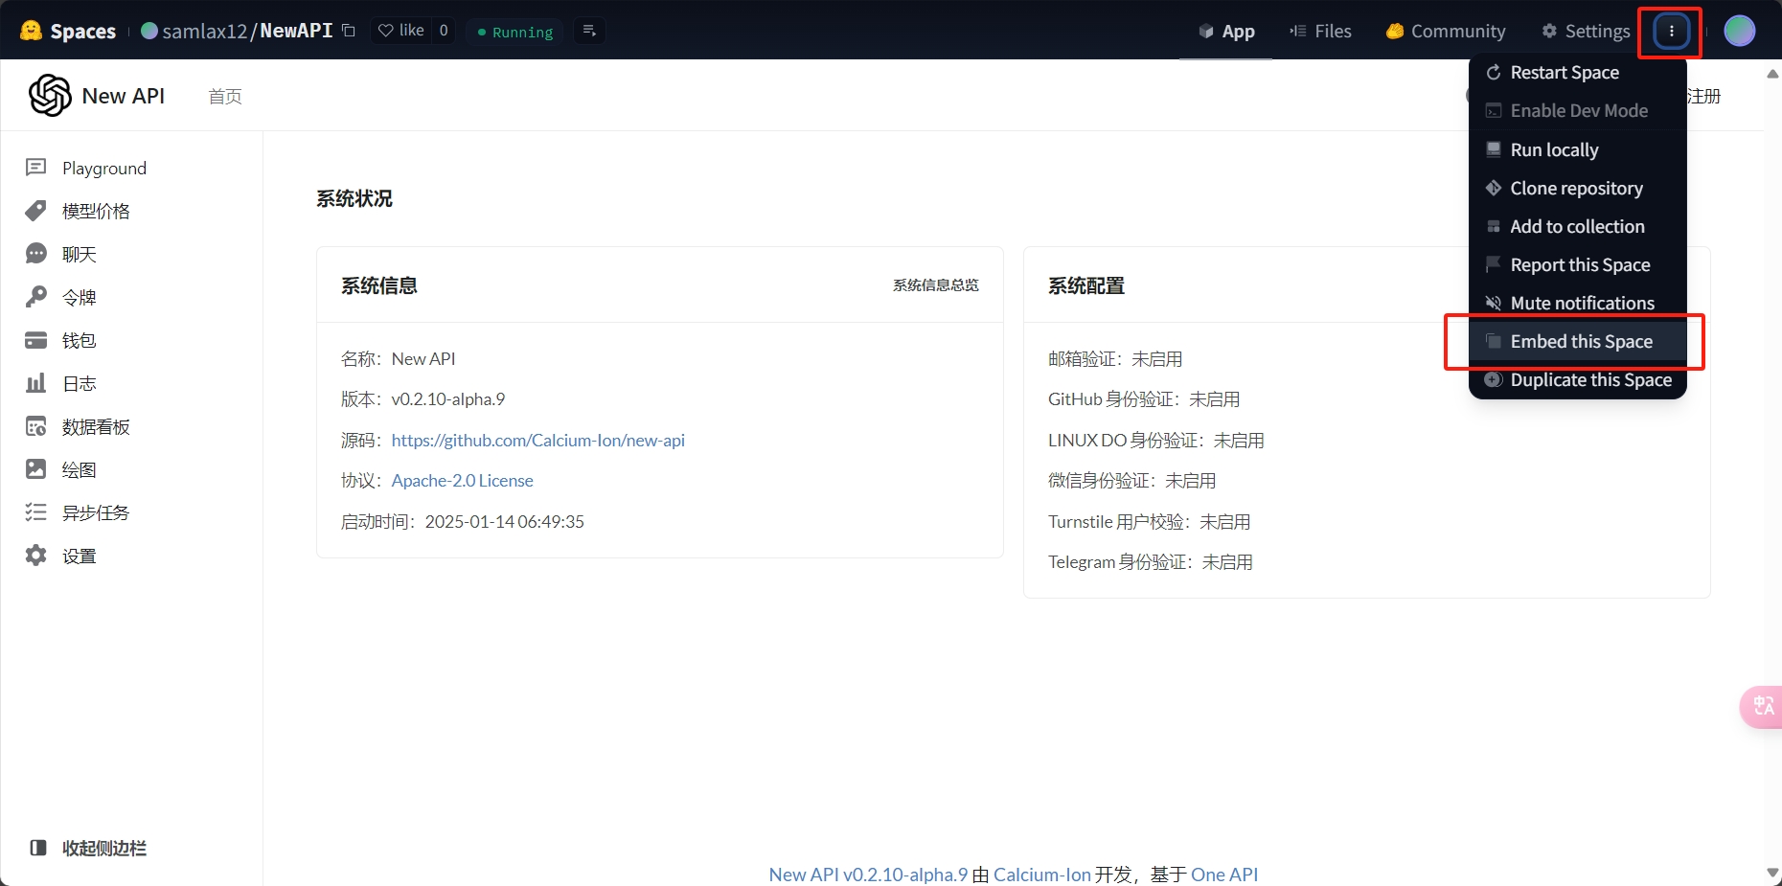Click the New API OpenAI-style logo
This screenshot has width=1782, height=886.
50,95
